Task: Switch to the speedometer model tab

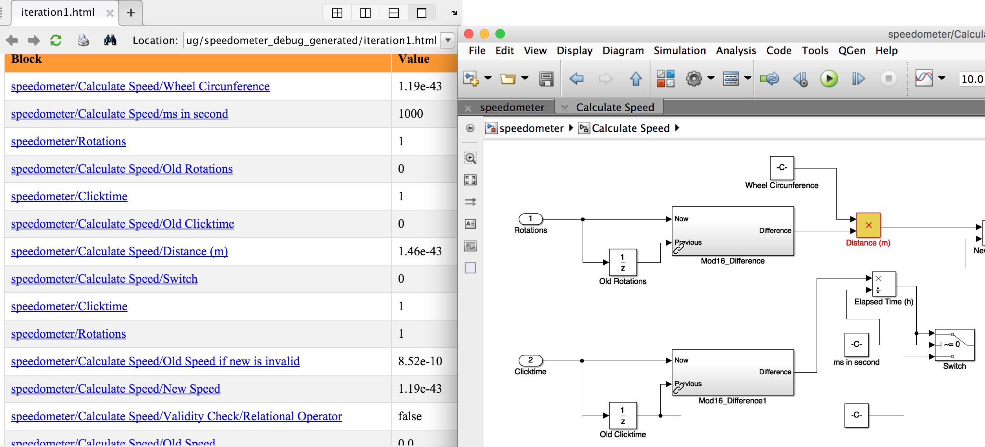Action: click(x=512, y=107)
